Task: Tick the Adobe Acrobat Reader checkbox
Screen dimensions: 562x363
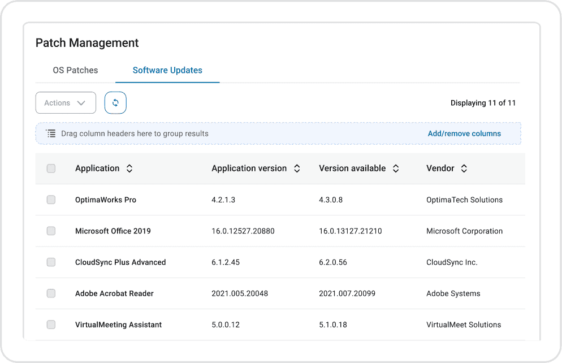Action: pos(51,293)
